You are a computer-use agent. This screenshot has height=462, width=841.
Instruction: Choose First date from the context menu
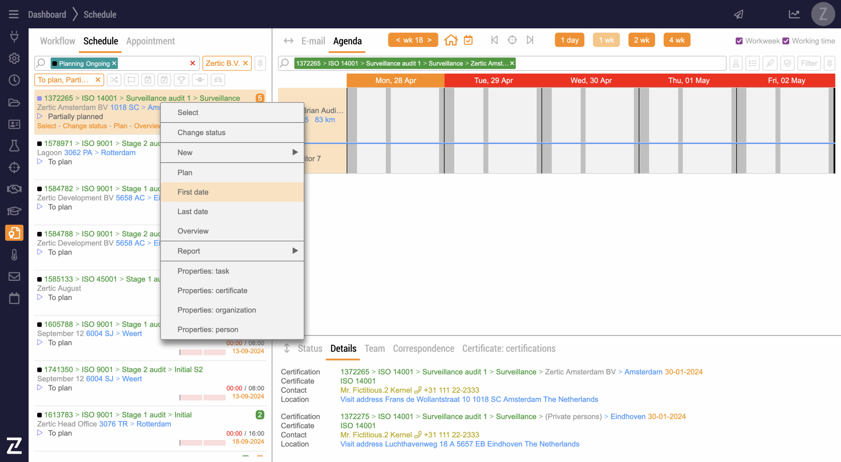(193, 192)
